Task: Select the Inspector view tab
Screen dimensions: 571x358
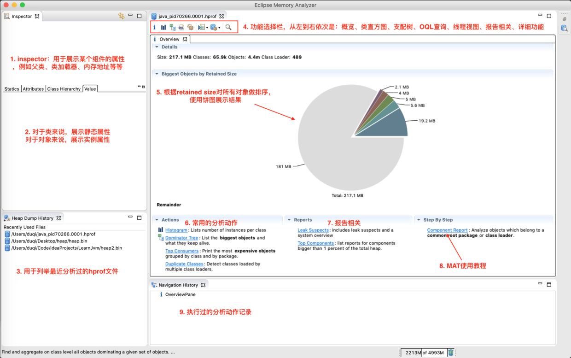Action: 22,16
